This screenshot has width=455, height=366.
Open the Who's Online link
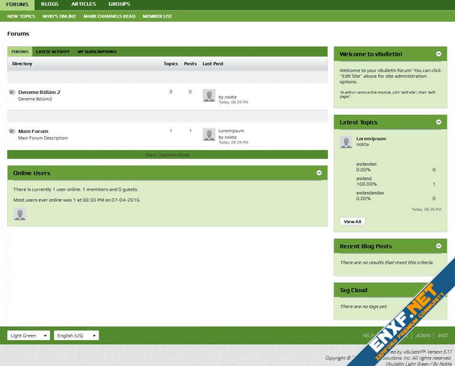(x=59, y=16)
